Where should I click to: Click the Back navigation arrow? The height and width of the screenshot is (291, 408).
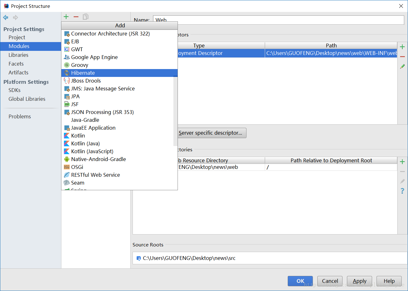(6, 18)
